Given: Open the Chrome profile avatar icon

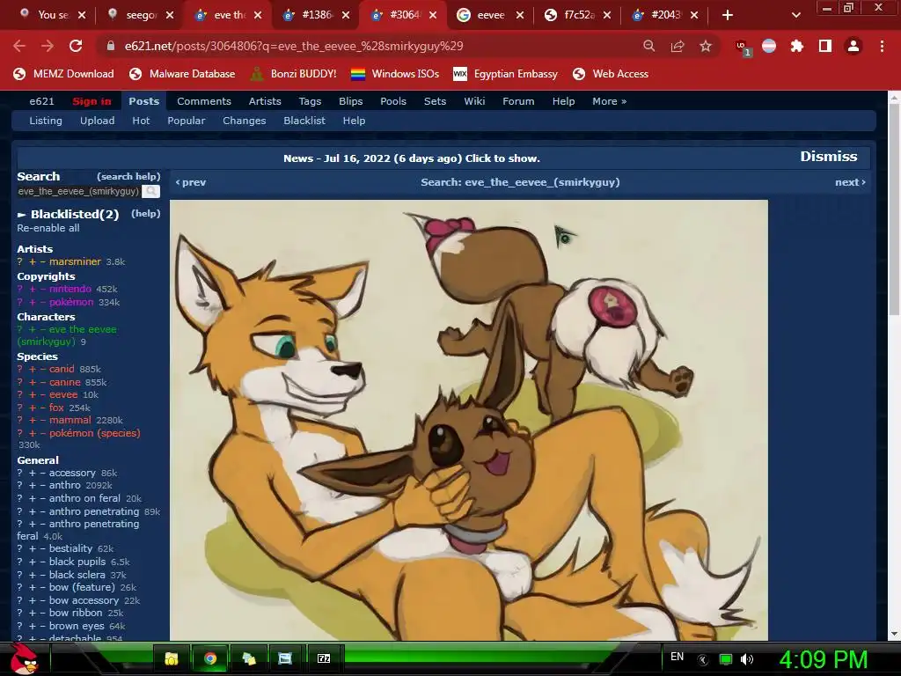Looking at the screenshot, I should (x=853, y=46).
